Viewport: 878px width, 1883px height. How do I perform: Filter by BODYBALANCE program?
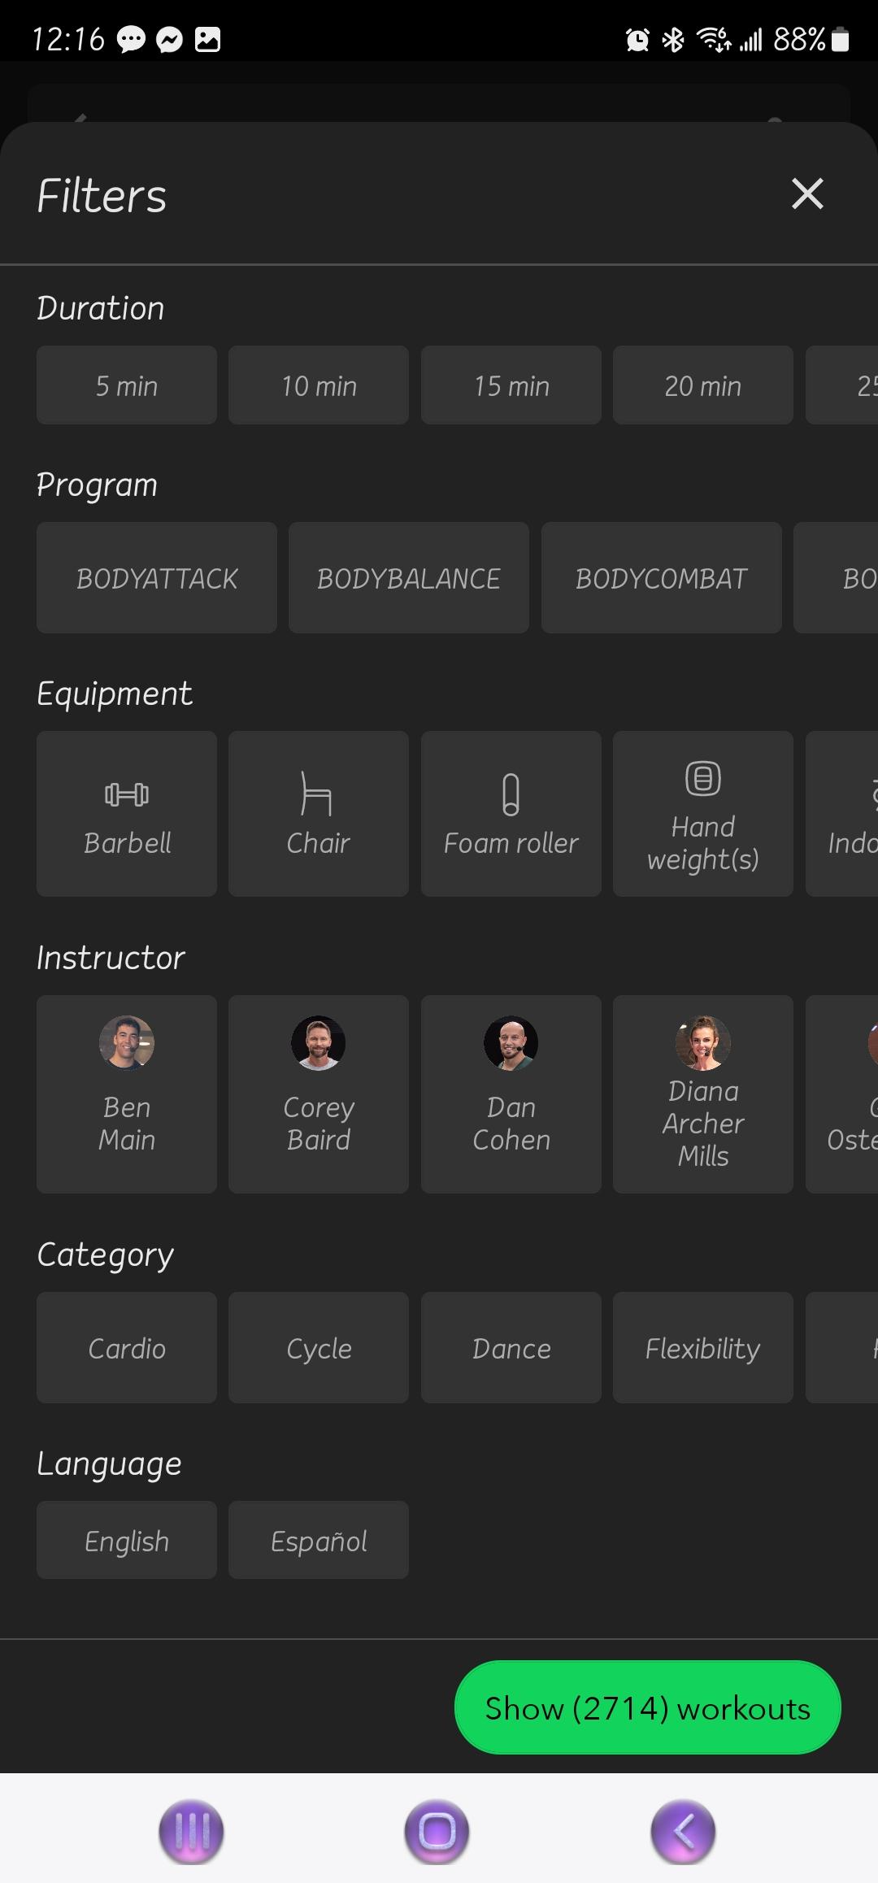point(409,578)
